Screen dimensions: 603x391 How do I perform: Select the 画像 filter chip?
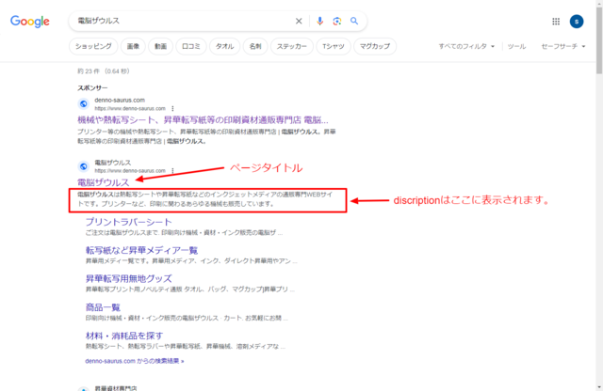coord(133,46)
